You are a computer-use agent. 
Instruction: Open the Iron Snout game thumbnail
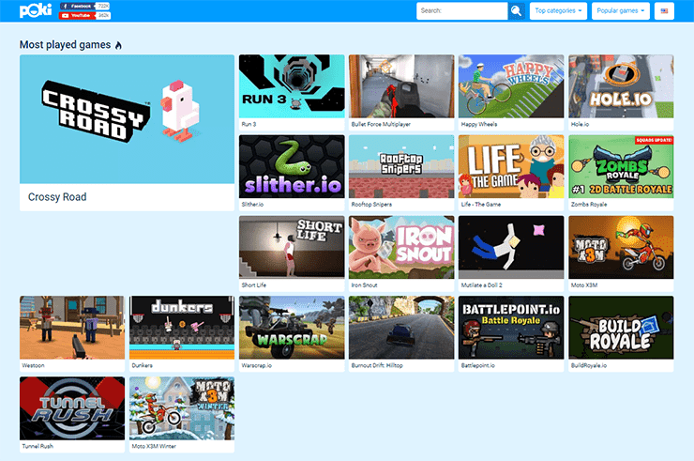pos(401,247)
